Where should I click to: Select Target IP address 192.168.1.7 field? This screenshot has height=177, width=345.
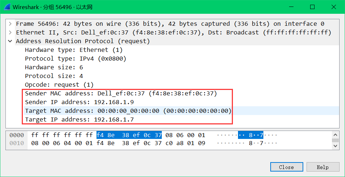(79, 120)
